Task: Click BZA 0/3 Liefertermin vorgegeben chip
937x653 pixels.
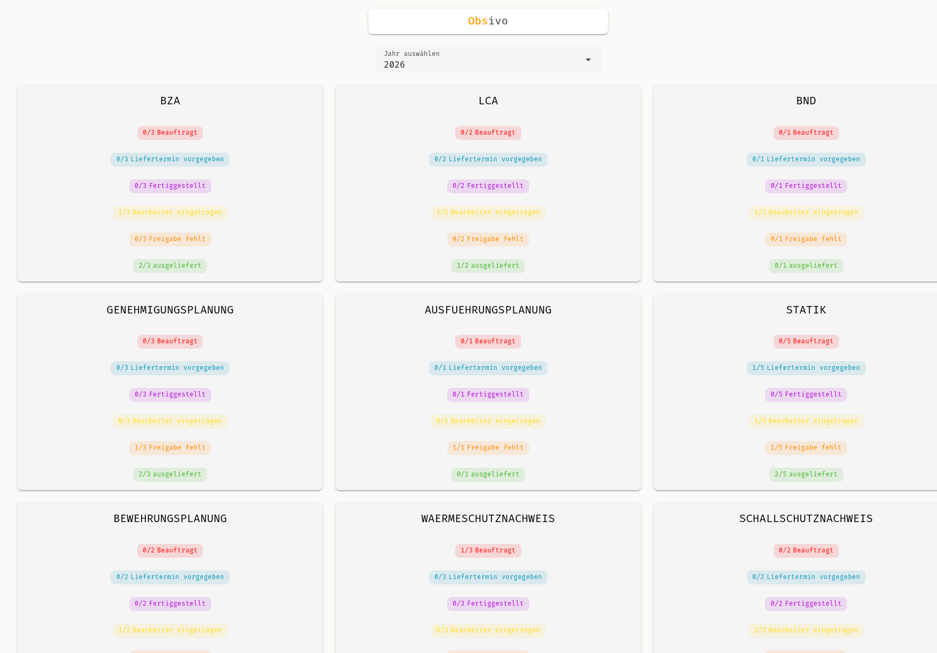Action: point(170,160)
